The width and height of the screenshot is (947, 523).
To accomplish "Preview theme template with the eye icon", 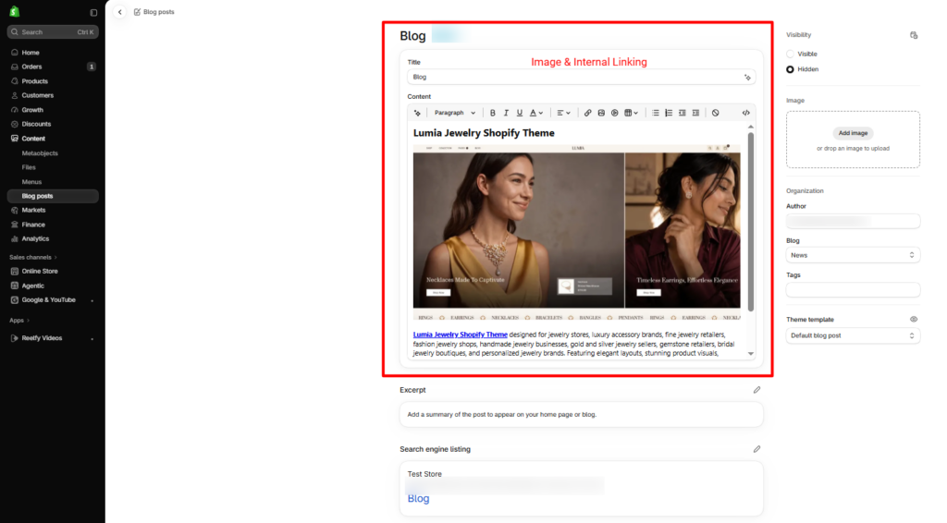I will pyautogui.click(x=914, y=319).
